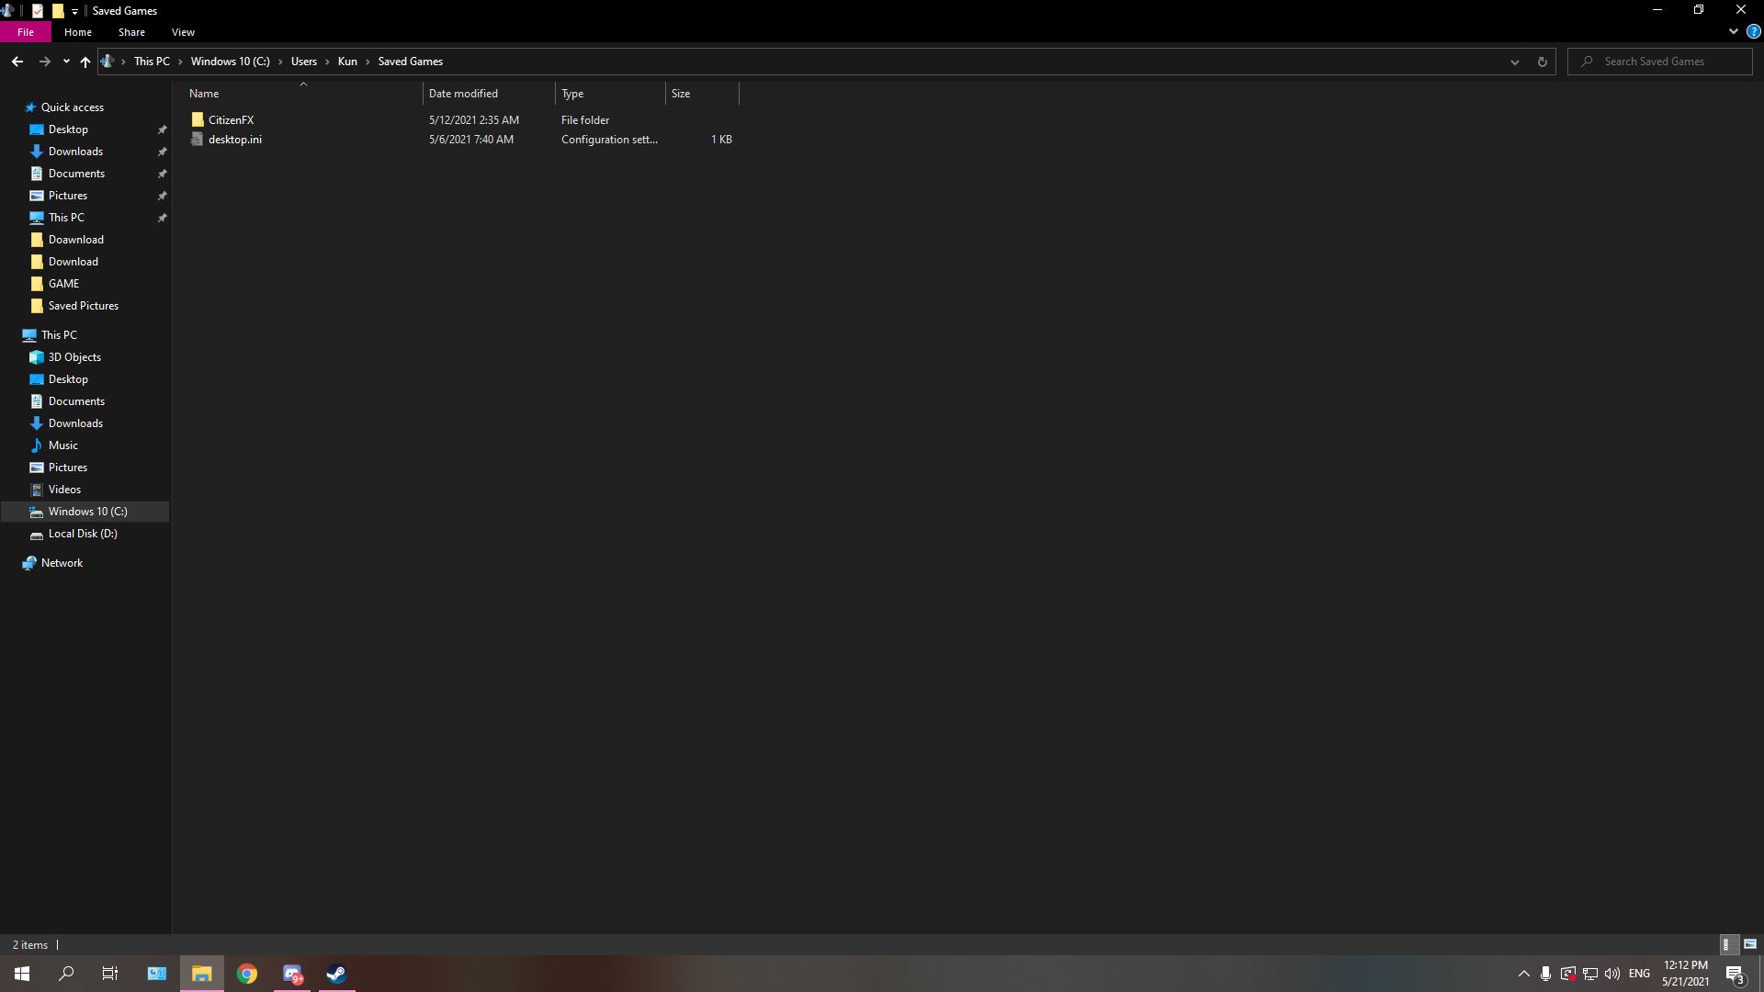Viewport: 1764px width, 992px height.
Task: Open the Task View taskbar icon
Action: [110, 974]
